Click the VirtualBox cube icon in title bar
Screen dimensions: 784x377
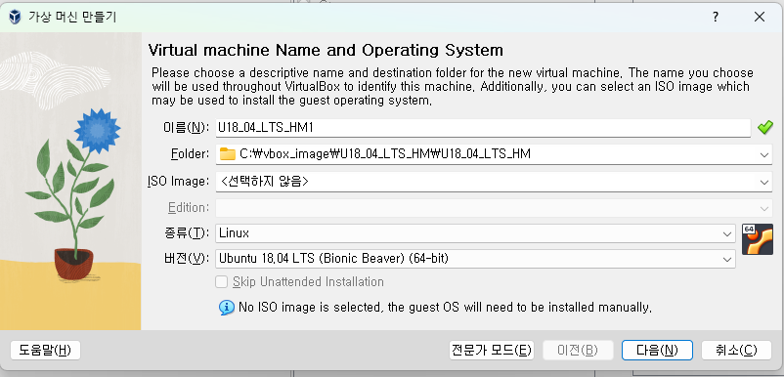[x=15, y=17]
